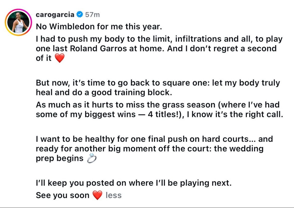Image resolution: width=294 pixels, height=208 pixels.
Task: Click the carogarcia username
Action: pyautogui.click(x=55, y=15)
